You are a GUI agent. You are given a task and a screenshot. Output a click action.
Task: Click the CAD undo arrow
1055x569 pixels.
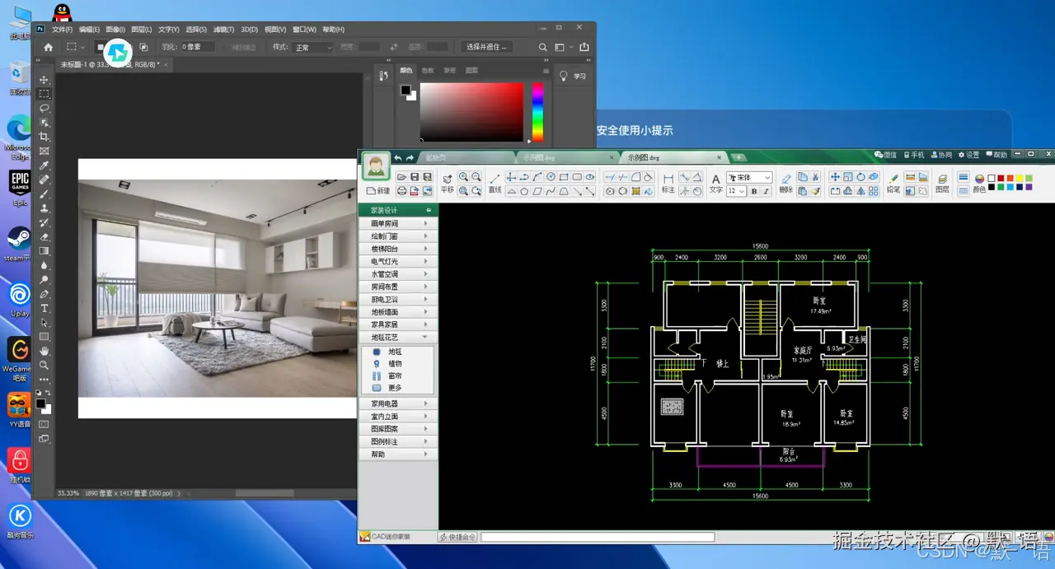[397, 158]
